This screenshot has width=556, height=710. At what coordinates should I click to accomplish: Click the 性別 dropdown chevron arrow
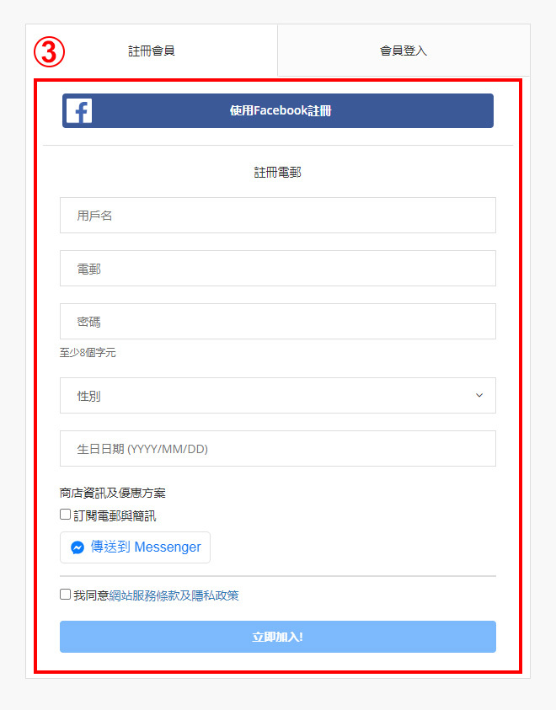[x=479, y=395]
